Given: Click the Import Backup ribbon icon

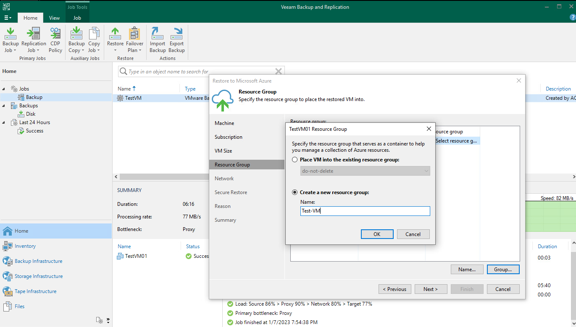Looking at the screenshot, I should 158,40.
